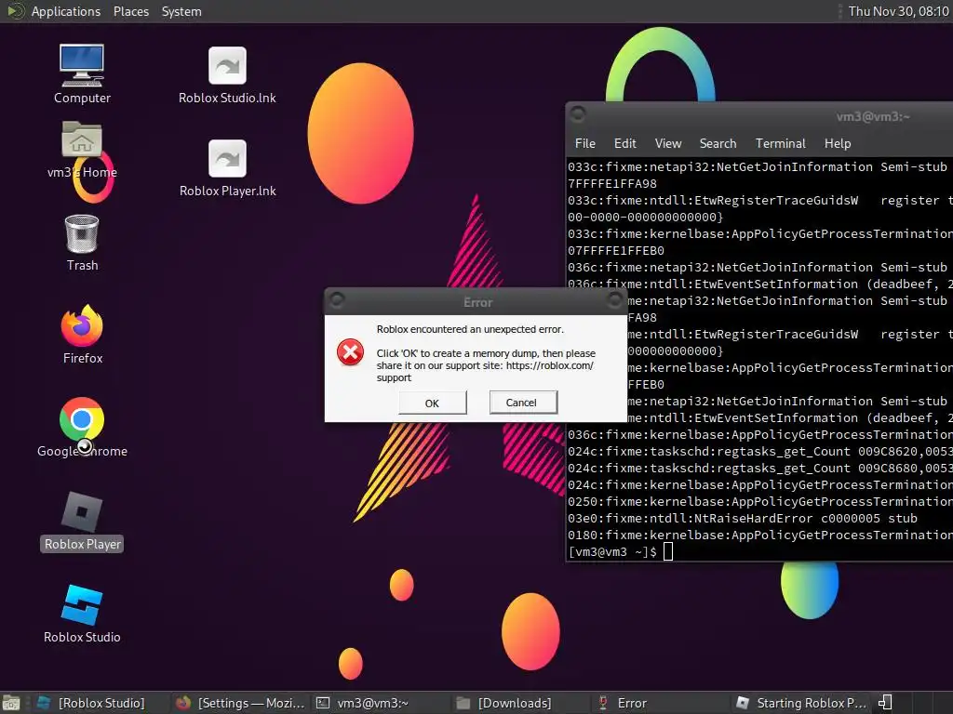Click the workspace switcher in bottom panel
953x714 pixels.
[924, 703]
